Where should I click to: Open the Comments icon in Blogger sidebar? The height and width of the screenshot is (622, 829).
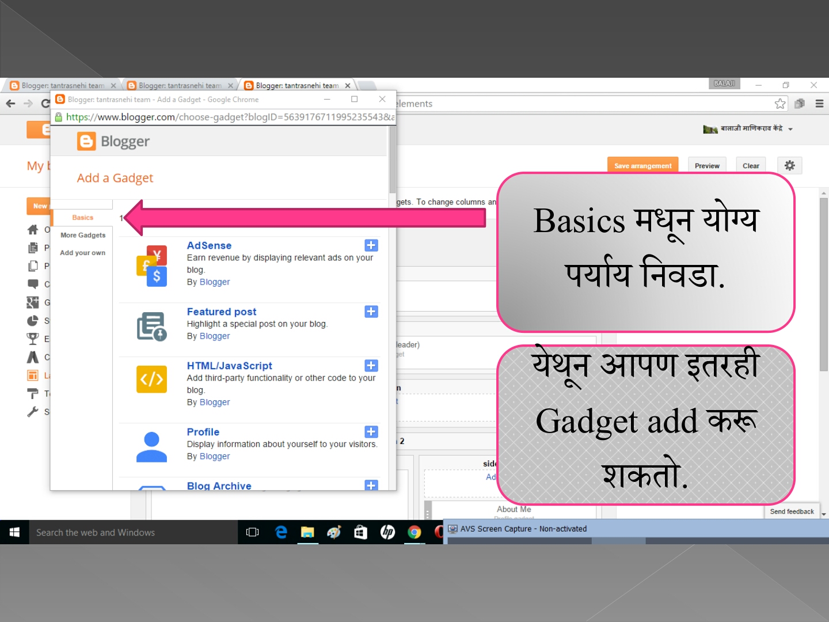(x=33, y=284)
